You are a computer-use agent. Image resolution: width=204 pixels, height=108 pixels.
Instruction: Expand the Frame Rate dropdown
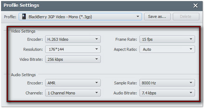coord(167,39)
